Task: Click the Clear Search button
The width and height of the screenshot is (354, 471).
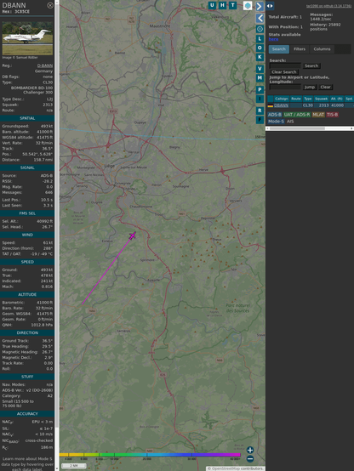Action: pos(284,72)
